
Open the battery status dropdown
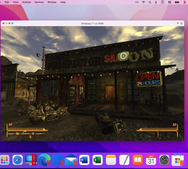pyautogui.click(x=177, y=2)
